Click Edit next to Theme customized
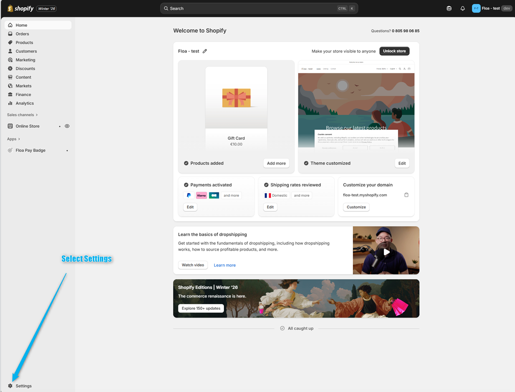Screen dimensions: 515x392 point(402,163)
